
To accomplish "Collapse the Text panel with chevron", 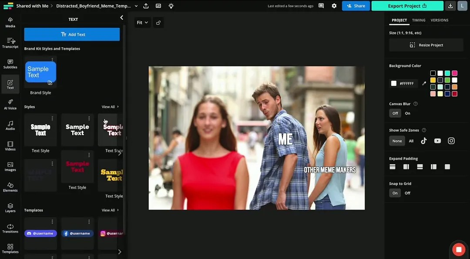I will (121, 18).
